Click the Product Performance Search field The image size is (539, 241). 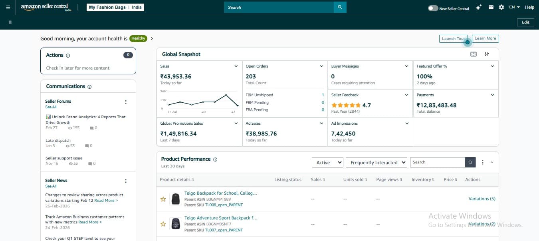[x=438, y=162]
